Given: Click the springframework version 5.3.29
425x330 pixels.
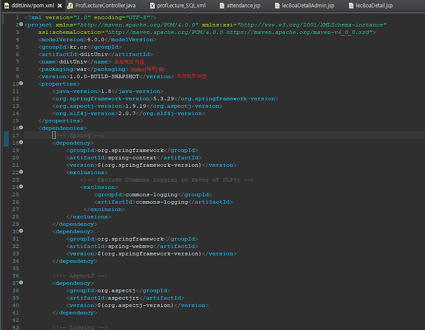Looking at the screenshot, I should (x=163, y=98).
